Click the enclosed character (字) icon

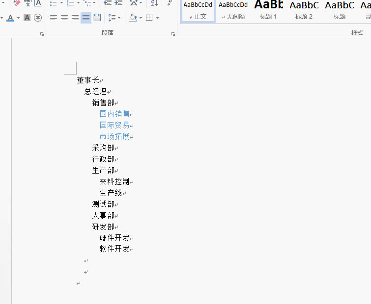pos(38,18)
